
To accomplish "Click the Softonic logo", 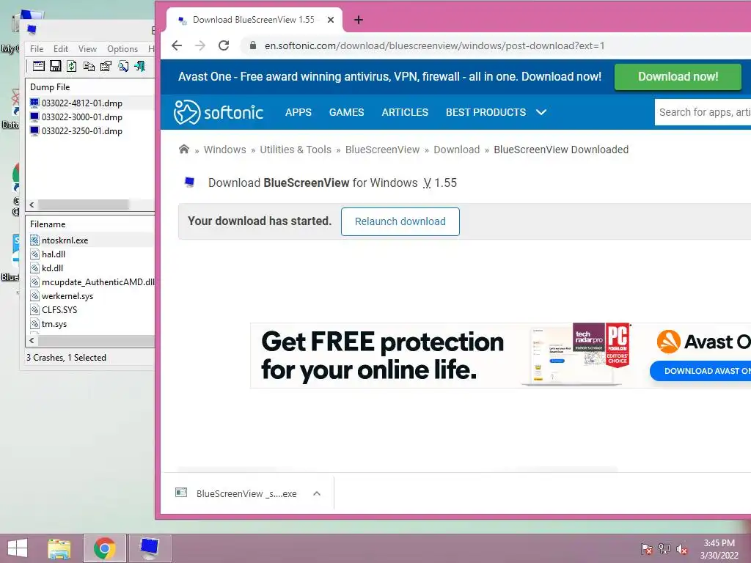I will 219,112.
